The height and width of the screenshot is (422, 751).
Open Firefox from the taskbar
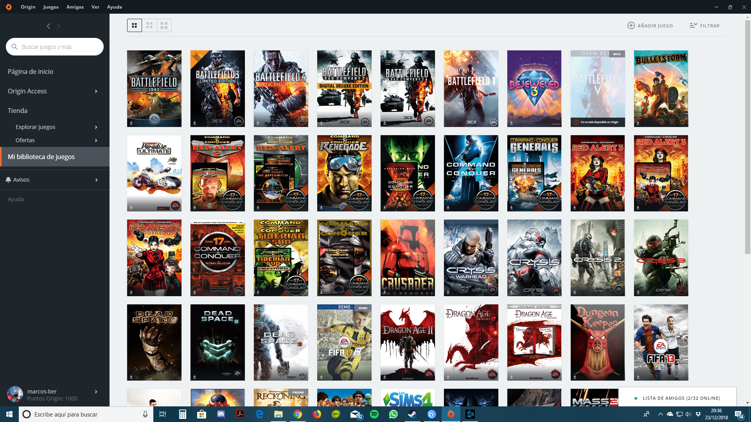pos(317,414)
